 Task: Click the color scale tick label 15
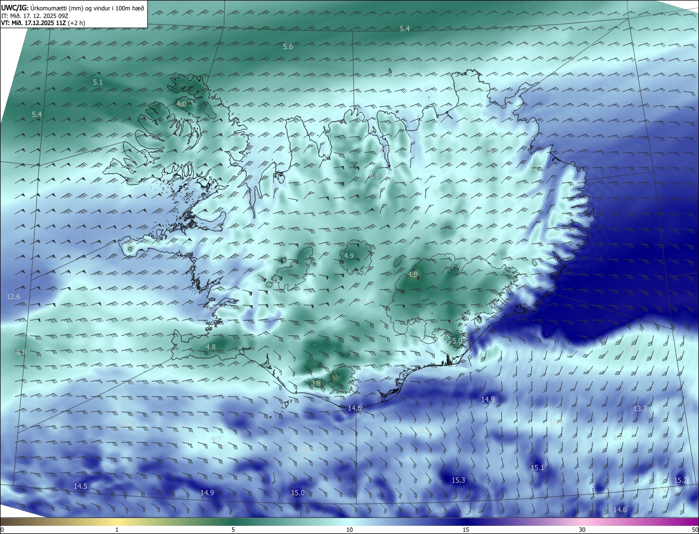(x=466, y=530)
